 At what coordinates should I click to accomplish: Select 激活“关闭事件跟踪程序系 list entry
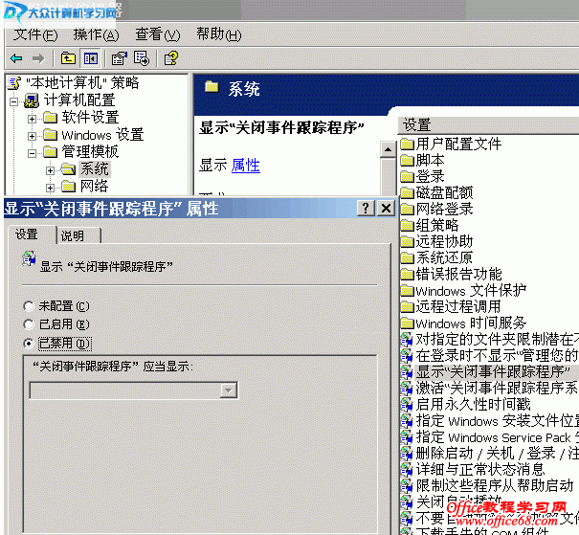coord(497,388)
